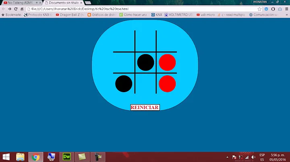
Task: Click the middle-left board cell
Action: 124,63
